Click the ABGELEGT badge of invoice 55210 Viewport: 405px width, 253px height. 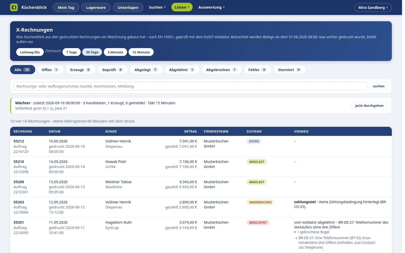(257, 162)
